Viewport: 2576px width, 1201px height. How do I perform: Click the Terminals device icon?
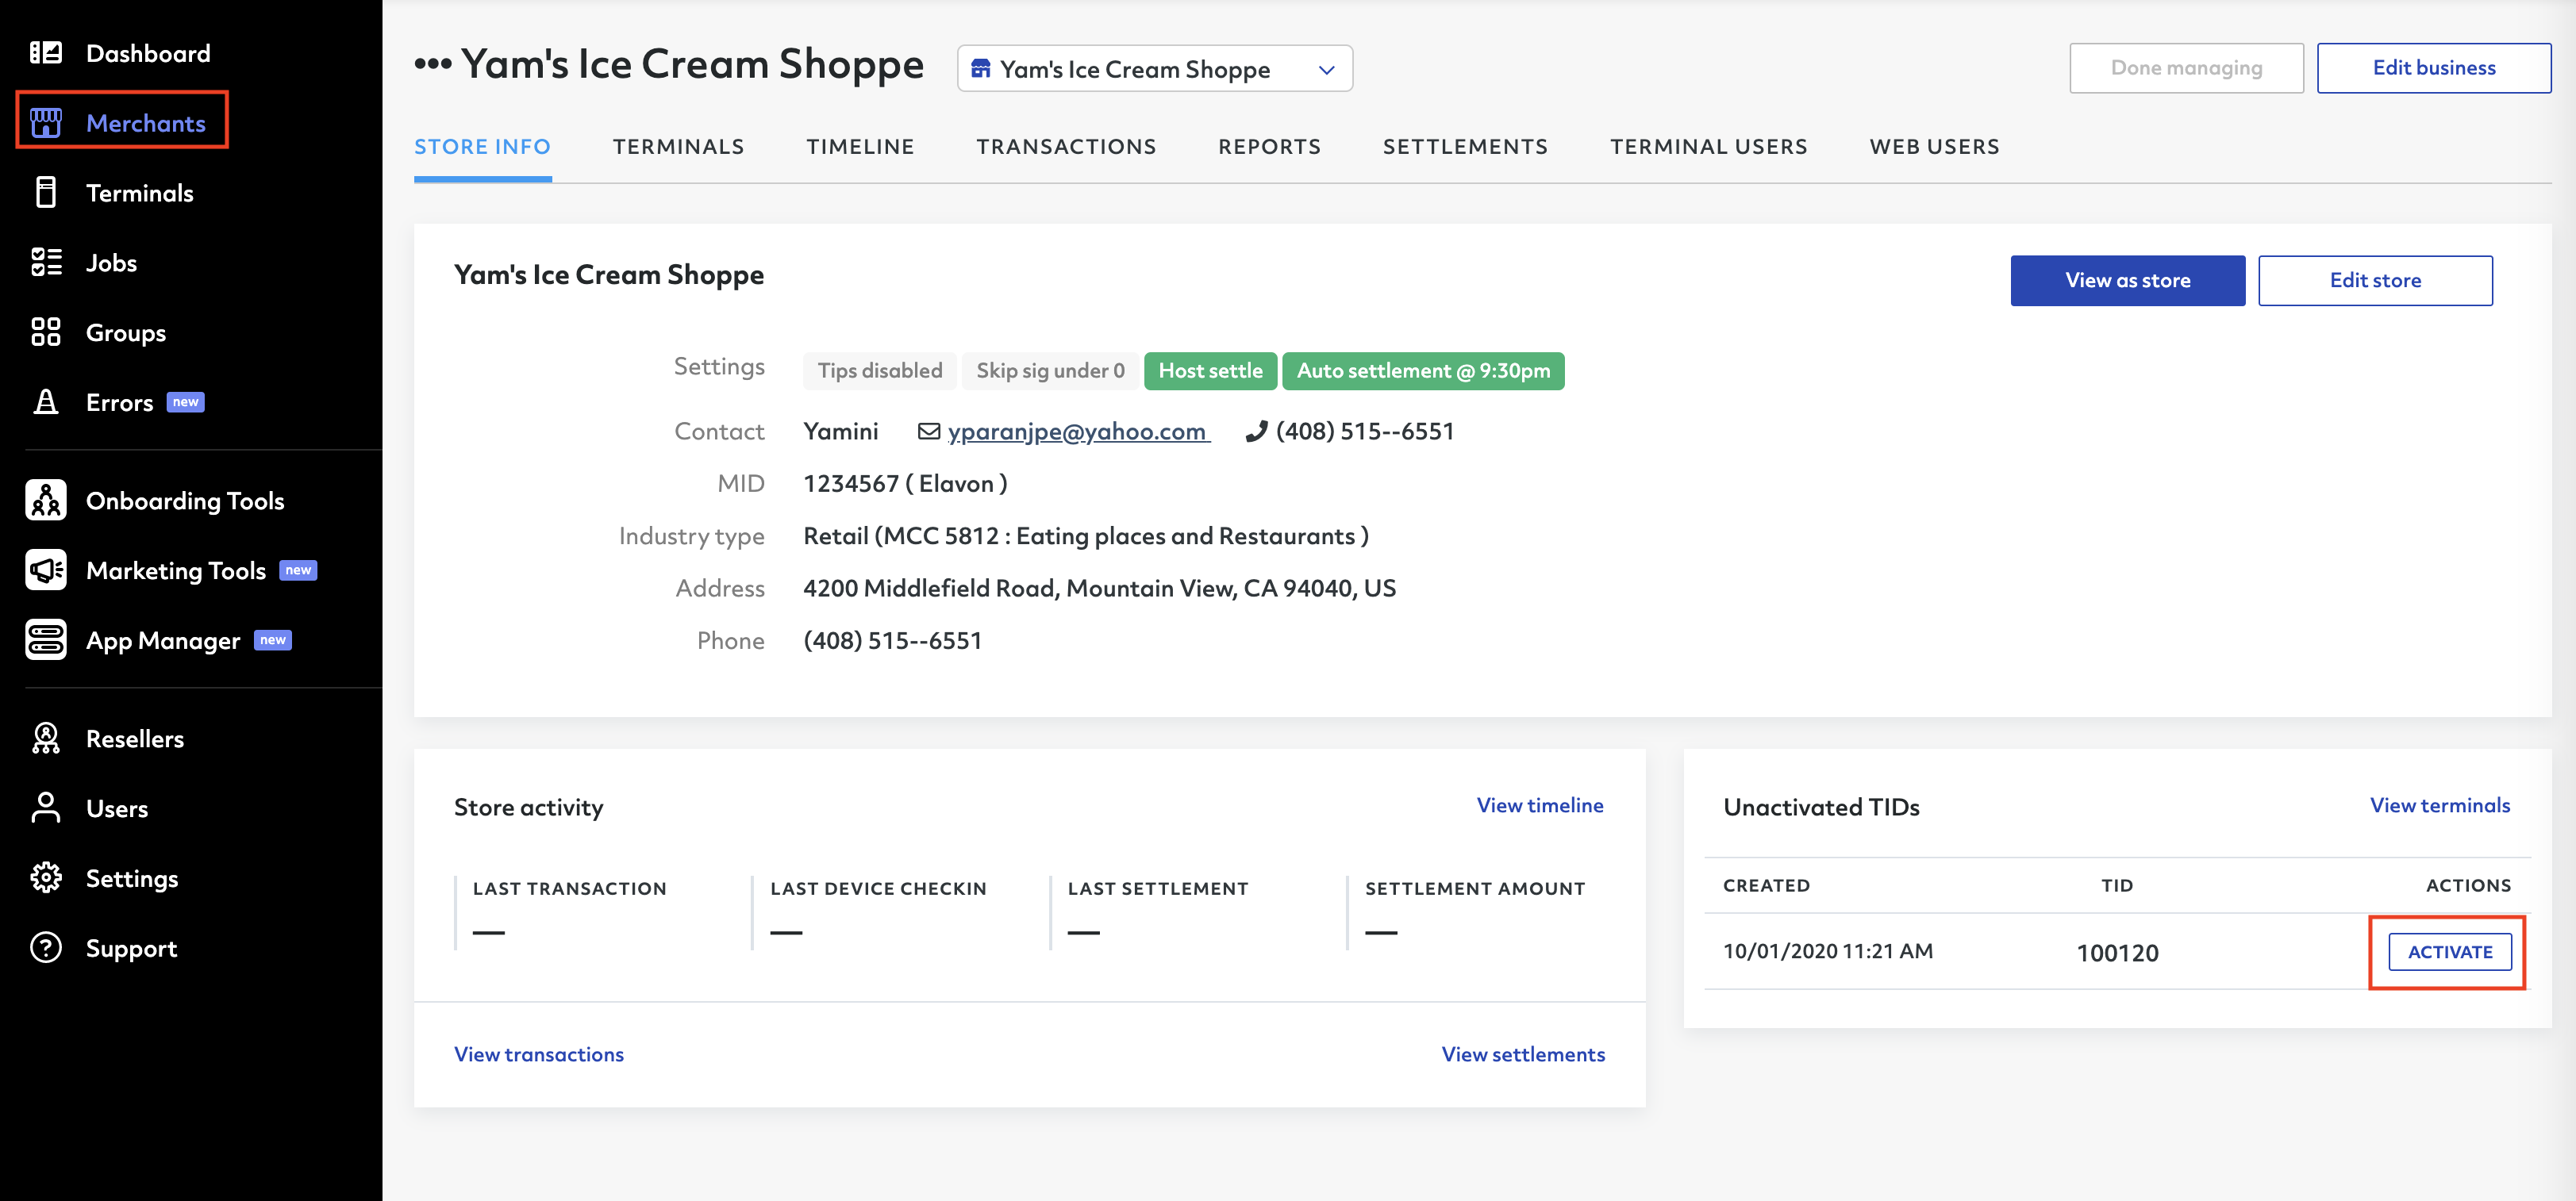(46, 193)
